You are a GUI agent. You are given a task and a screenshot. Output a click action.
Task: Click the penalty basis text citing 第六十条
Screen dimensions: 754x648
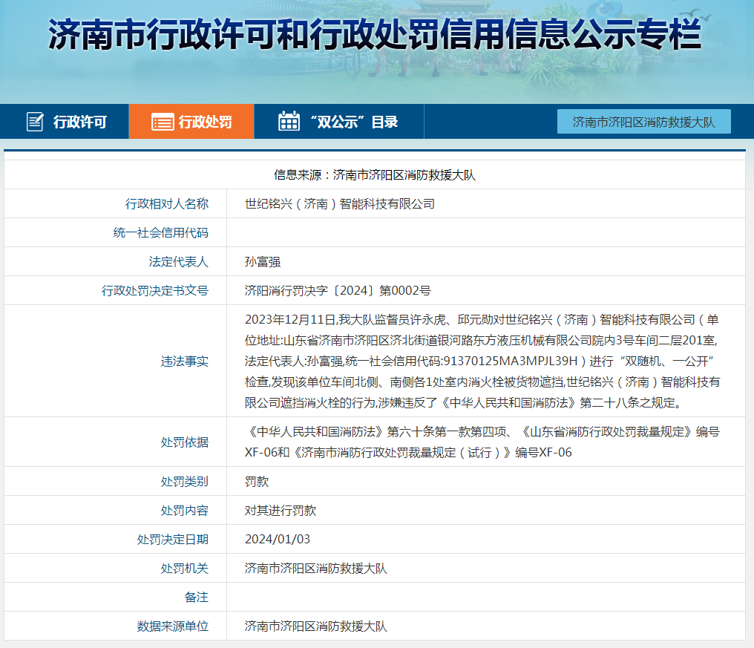[x=482, y=442]
